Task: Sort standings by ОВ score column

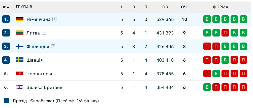Action: pyautogui.click(x=165, y=7)
